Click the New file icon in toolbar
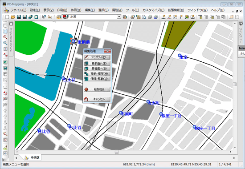Image resolution: width=245 pixels, height=169 pixels. (7, 17)
